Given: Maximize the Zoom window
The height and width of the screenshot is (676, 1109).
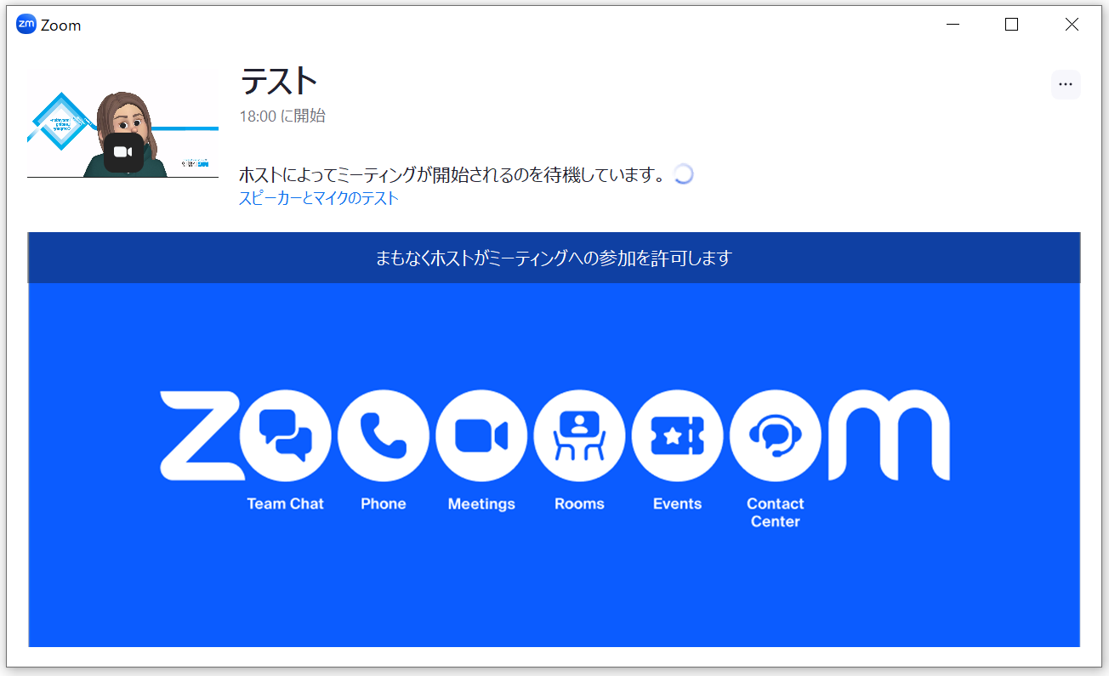Looking at the screenshot, I should point(1011,25).
